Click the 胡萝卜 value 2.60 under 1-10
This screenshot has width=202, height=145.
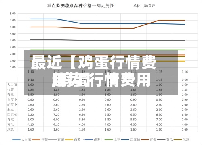31,105
